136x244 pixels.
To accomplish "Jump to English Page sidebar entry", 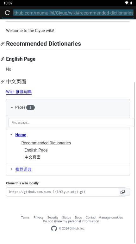I will pos(36,150).
